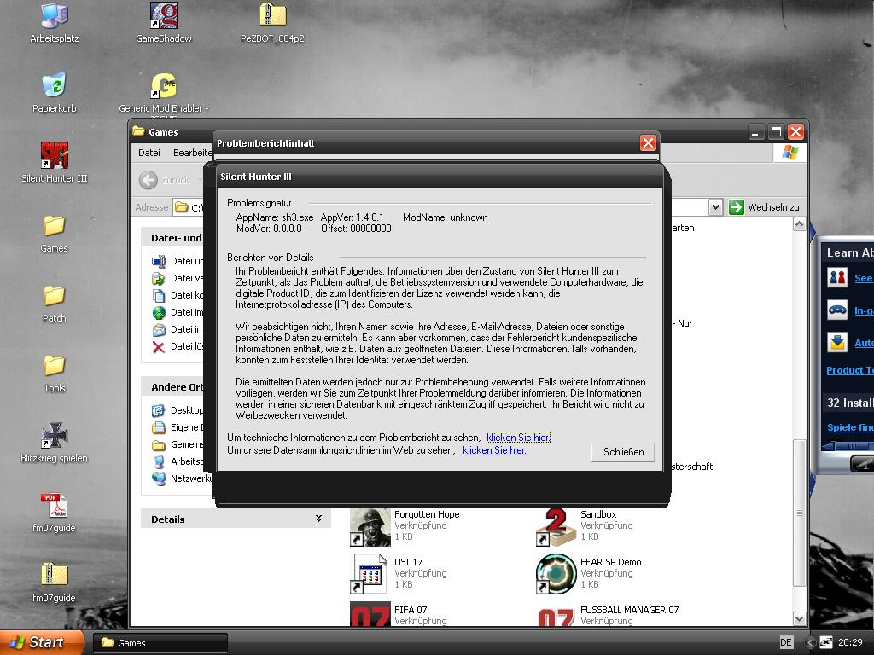Click the scroll-up arrow of the Games window

[799, 224]
